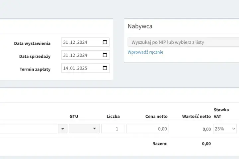Open calendar picker for Data sprzedaży
This screenshot has width=239, height=159.
click(x=105, y=55)
